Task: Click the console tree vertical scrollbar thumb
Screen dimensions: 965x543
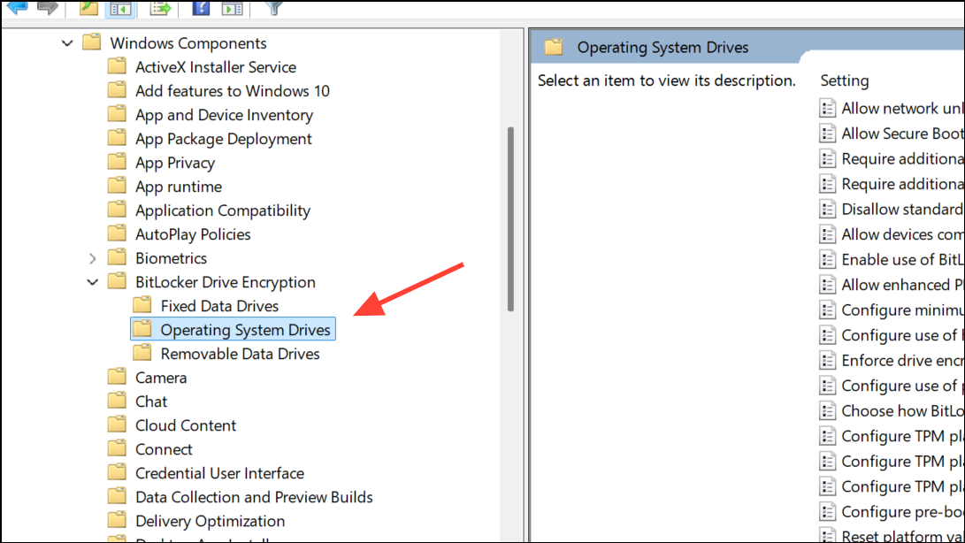Action: pos(511,219)
